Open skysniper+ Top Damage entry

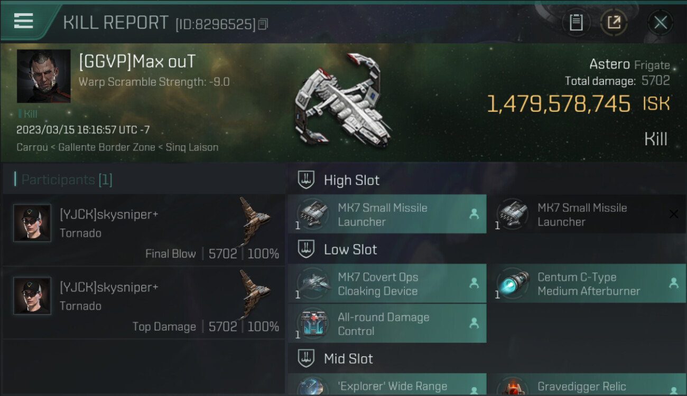pyautogui.click(x=144, y=303)
